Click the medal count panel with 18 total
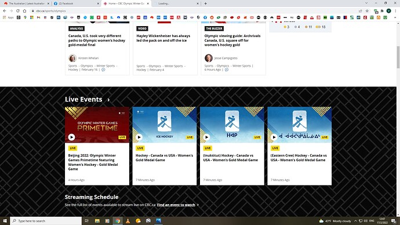Viewport: 400px width, 225px height. click(300, 27)
